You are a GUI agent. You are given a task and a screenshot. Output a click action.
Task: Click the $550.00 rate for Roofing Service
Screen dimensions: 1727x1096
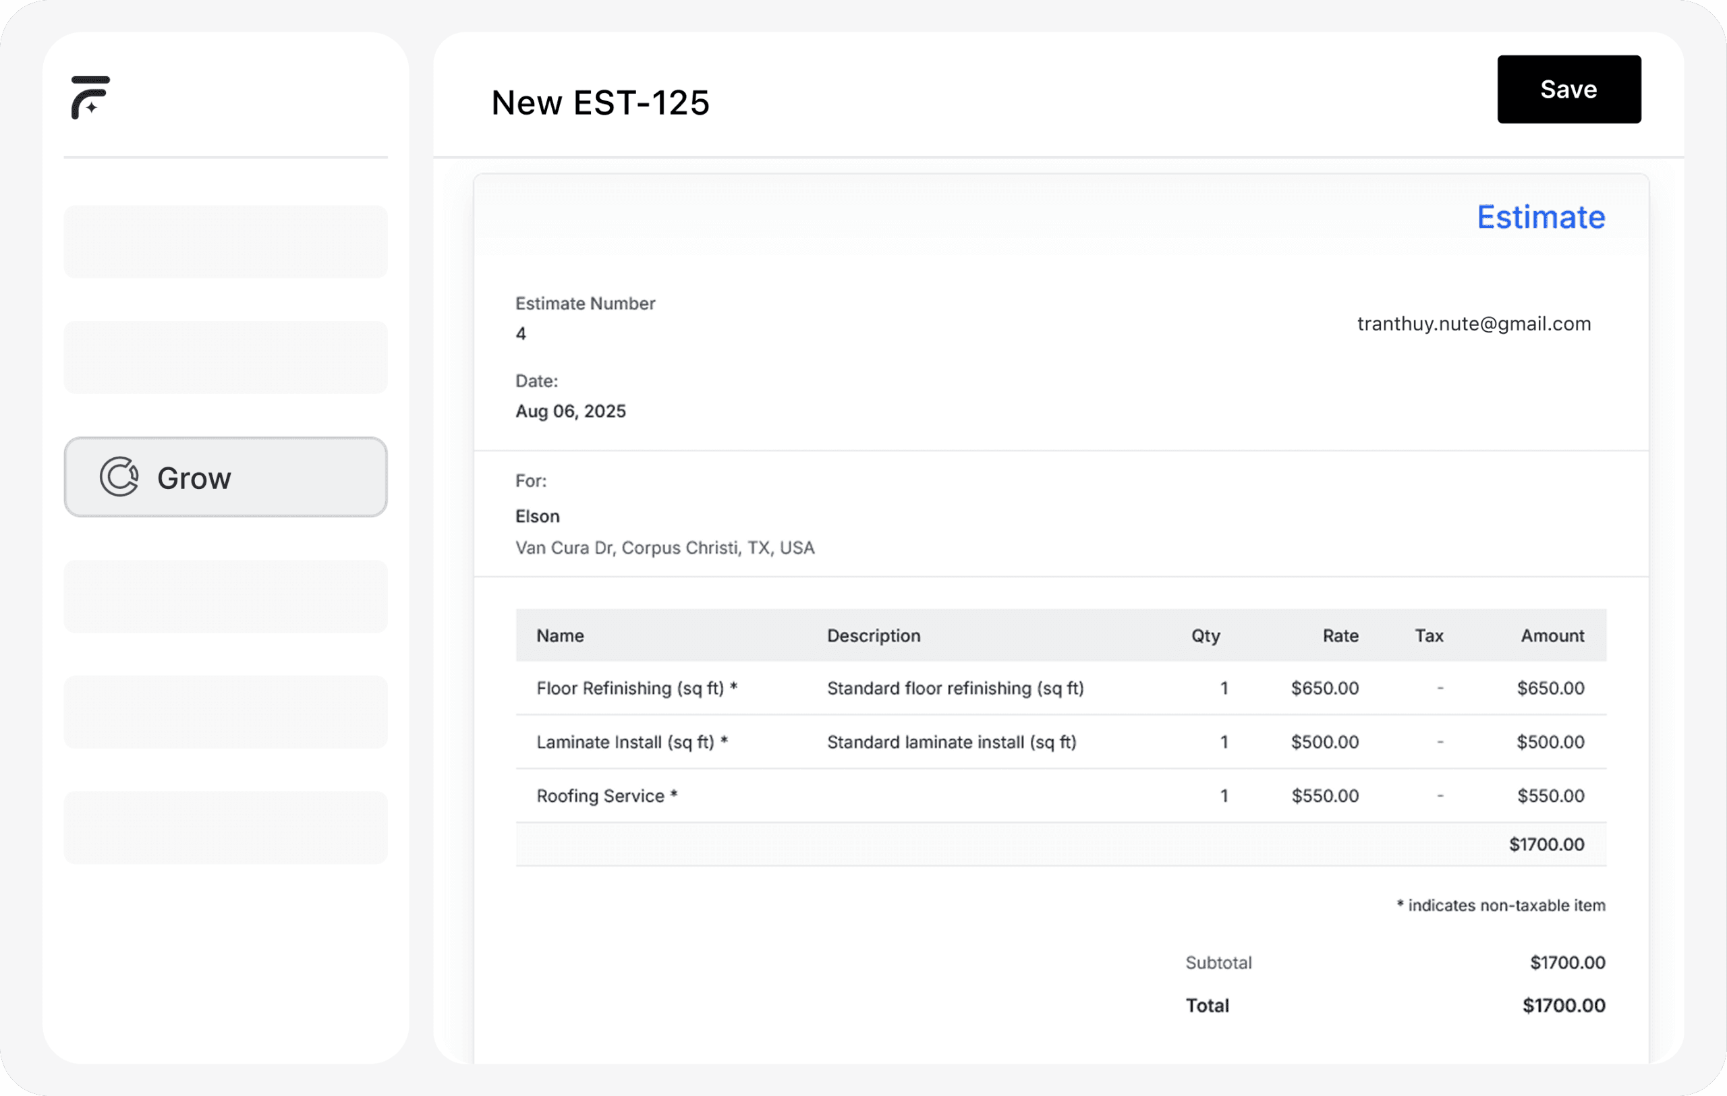coord(1325,796)
